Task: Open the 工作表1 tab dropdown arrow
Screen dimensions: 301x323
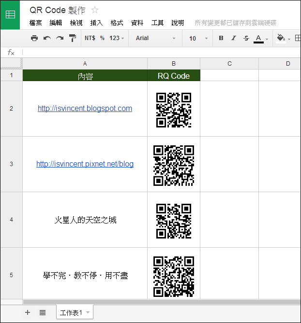Action: pyautogui.click(x=88, y=312)
